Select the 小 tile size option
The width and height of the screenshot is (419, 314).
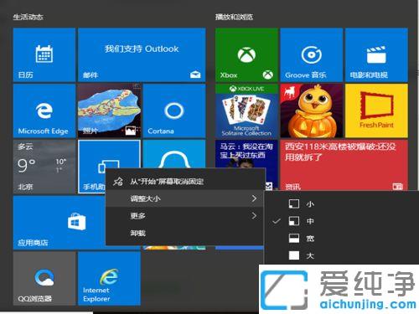[341, 204]
